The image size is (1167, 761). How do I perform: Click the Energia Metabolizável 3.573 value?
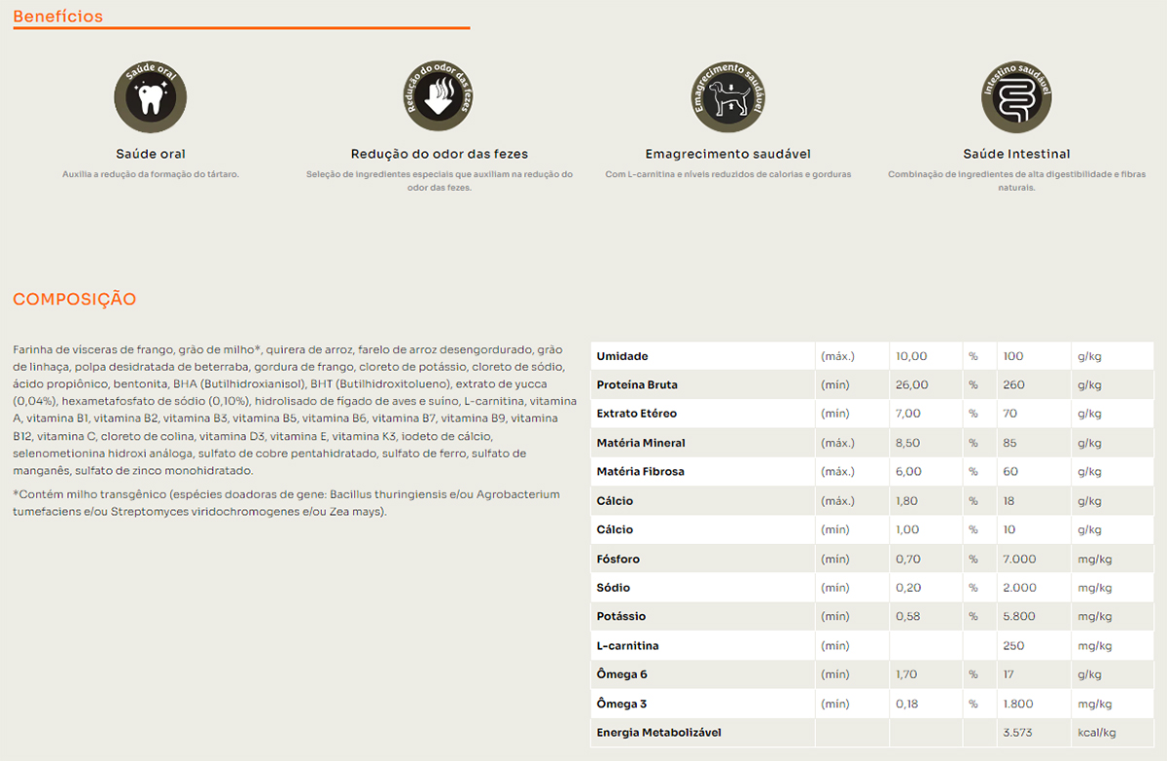[1018, 733]
